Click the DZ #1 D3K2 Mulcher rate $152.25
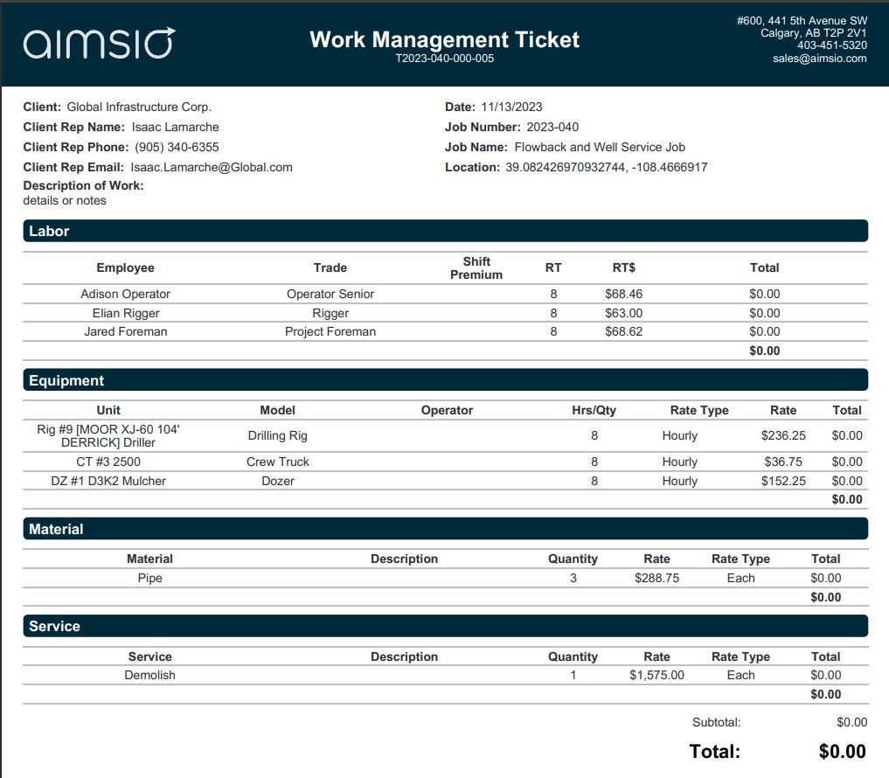 click(x=783, y=481)
